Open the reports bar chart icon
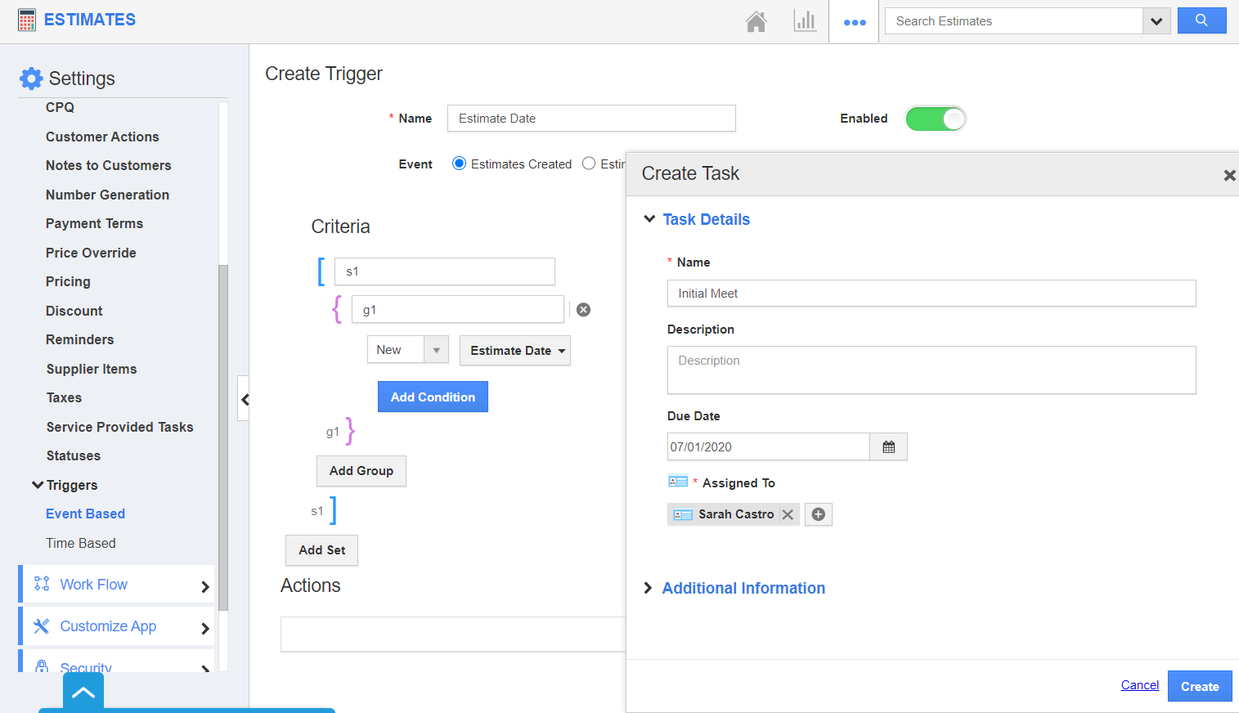 (805, 21)
